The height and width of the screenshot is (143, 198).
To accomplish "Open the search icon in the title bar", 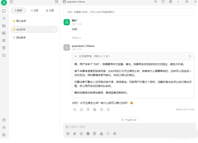I will coord(156,2).
